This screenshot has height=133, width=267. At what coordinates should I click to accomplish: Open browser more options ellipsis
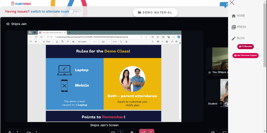point(174,37)
